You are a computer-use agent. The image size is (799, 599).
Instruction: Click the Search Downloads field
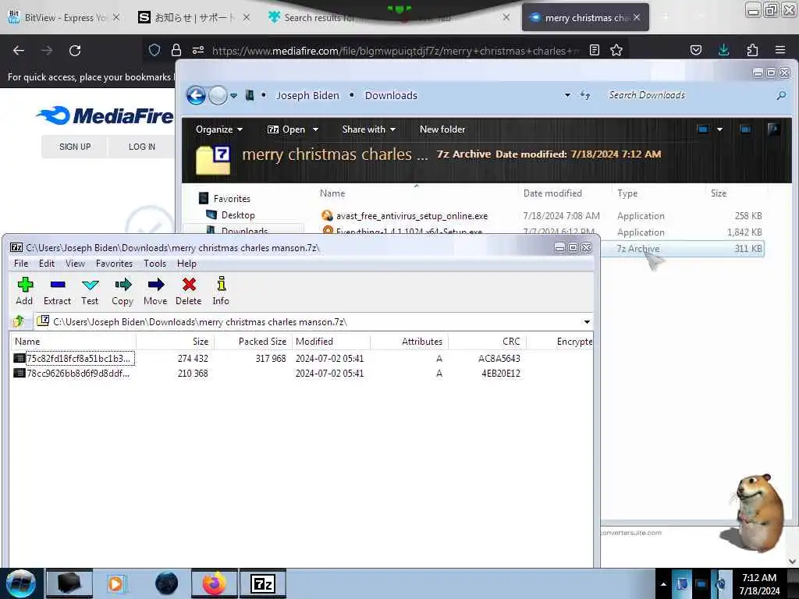pyautogui.click(x=688, y=95)
